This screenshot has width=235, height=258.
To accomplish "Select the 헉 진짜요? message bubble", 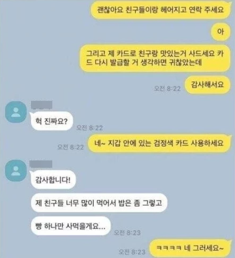I will coord(51,121).
